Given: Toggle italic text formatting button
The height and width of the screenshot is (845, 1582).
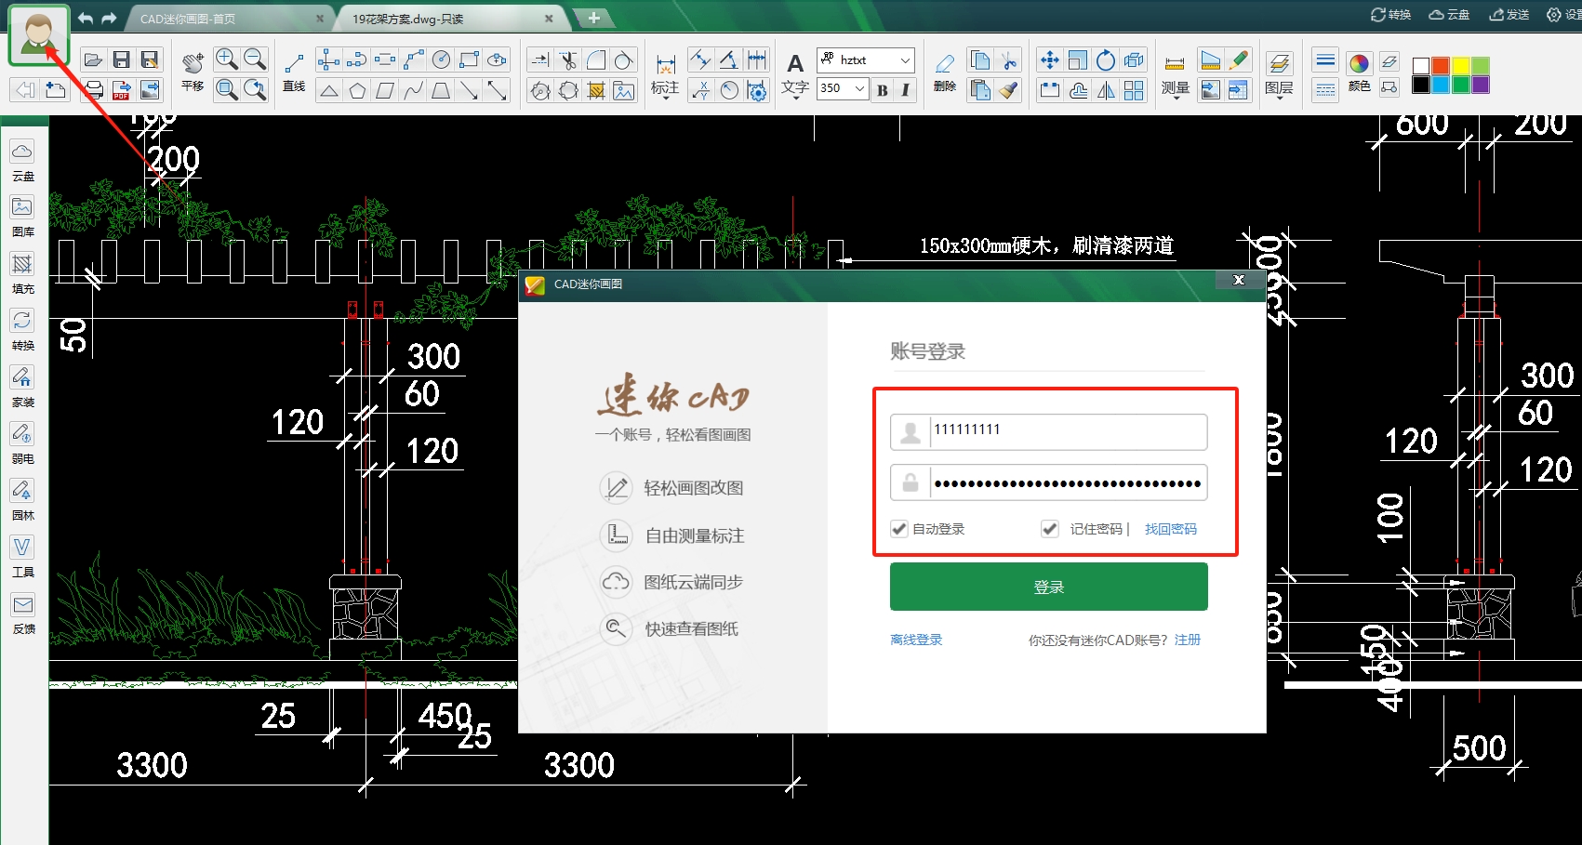Looking at the screenshot, I should point(905,89).
